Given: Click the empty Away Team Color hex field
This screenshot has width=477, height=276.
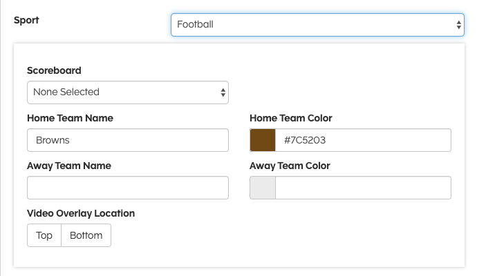Looking at the screenshot, I should 362,188.
